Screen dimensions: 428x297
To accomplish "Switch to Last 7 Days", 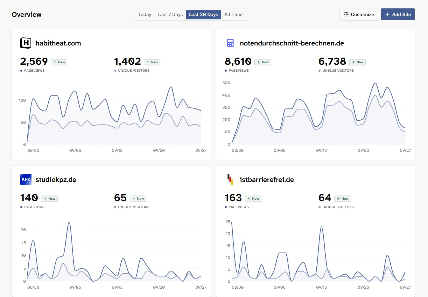I will [170, 14].
